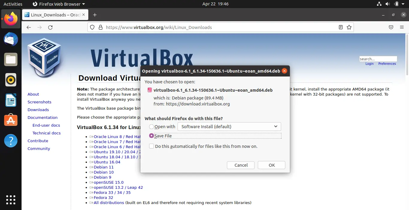Click Cancel in the download dialog
Viewport: 409px width, 210px height.
(x=241, y=165)
